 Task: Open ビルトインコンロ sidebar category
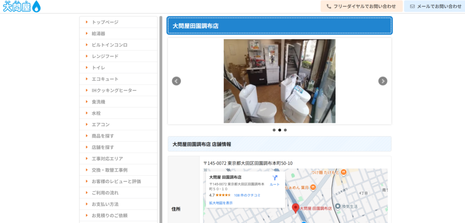pos(109,45)
